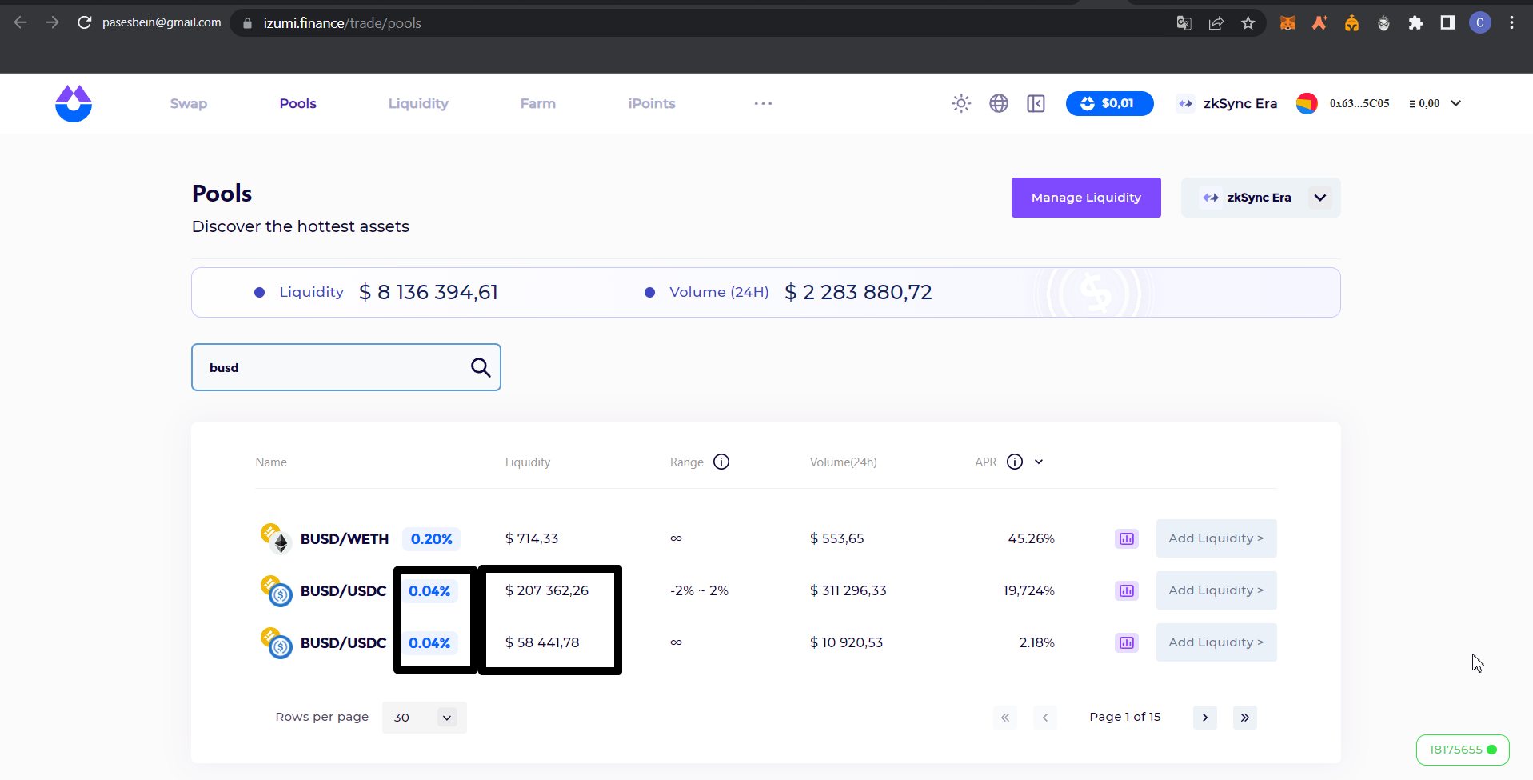
Task: Click the Volume(24h) column header
Action: 844,462
